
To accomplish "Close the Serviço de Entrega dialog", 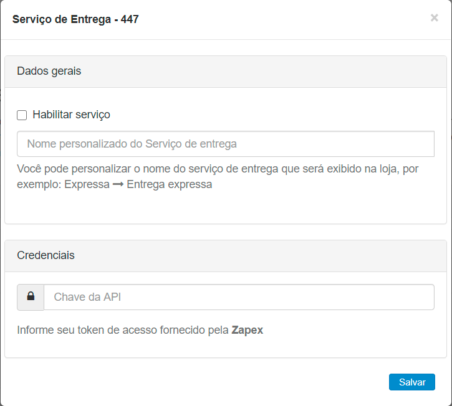I will click(x=434, y=18).
